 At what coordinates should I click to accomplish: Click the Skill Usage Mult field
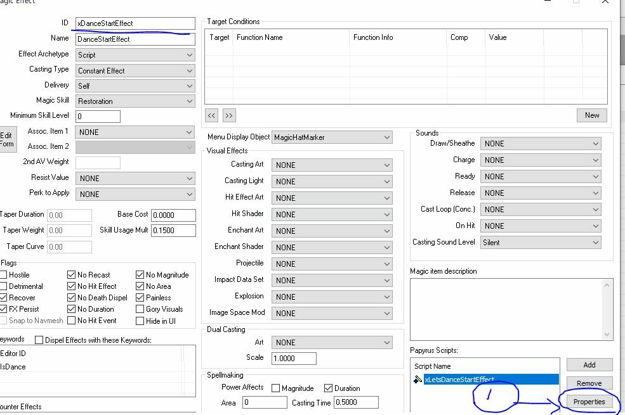pyautogui.click(x=173, y=231)
